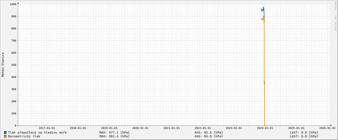Click the AVG: 84.8 [hPa] value
This screenshot has width=338, height=140.
209,136
